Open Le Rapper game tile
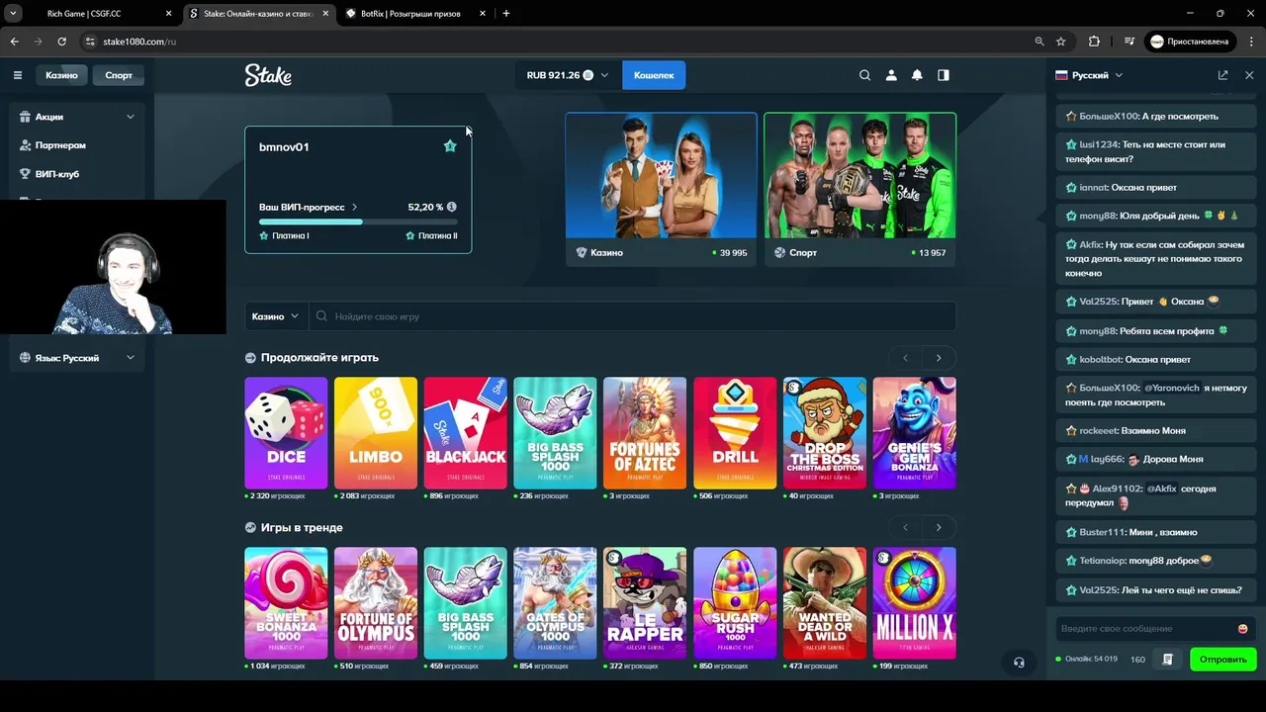The height and width of the screenshot is (712, 1266). [645, 603]
